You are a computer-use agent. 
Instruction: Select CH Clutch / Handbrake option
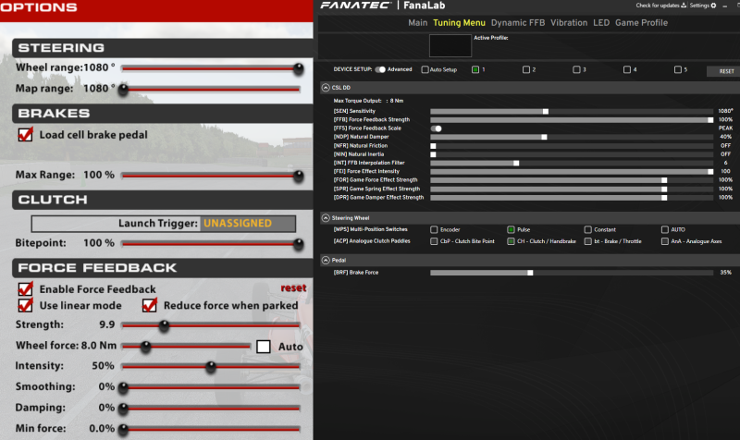[511, 241]
